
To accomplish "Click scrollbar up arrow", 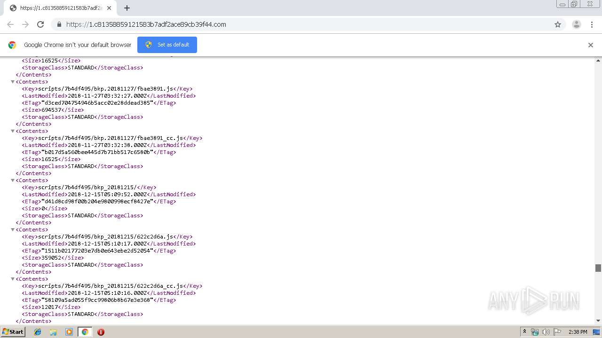I will click(598, 61).
